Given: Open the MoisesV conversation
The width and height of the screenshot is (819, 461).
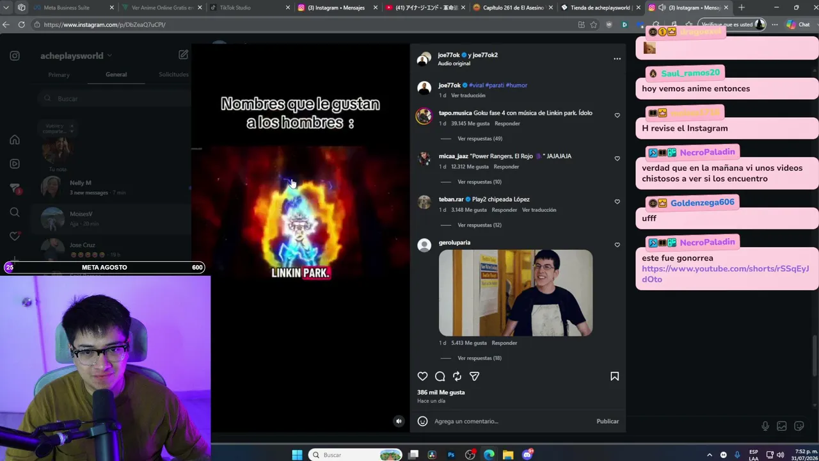Looking at the screenshot, I should [x=114, y=218].
